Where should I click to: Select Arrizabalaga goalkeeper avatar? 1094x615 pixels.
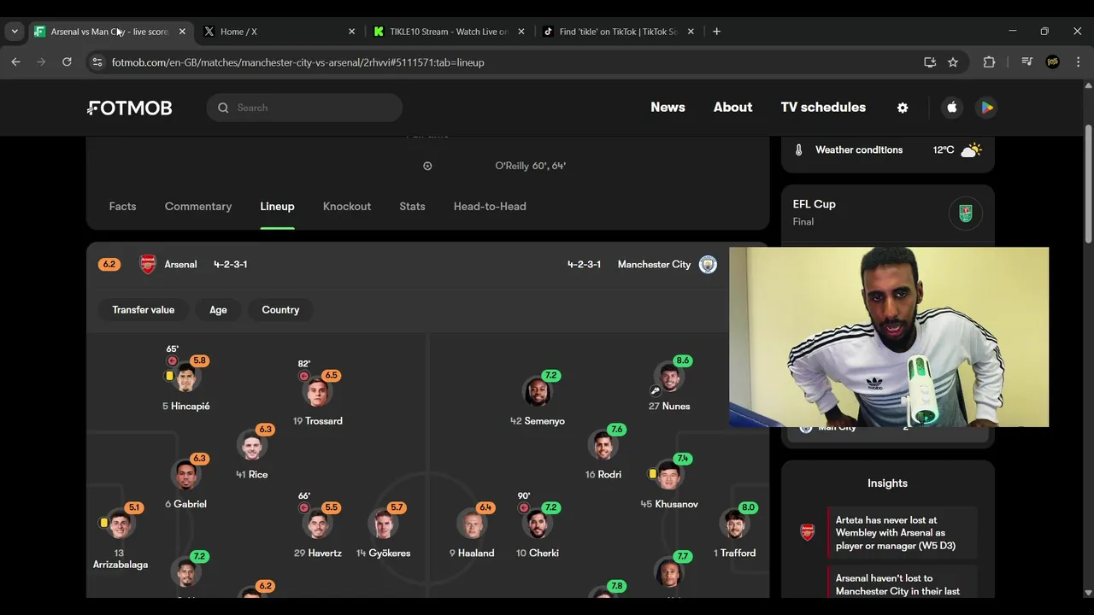120,524
